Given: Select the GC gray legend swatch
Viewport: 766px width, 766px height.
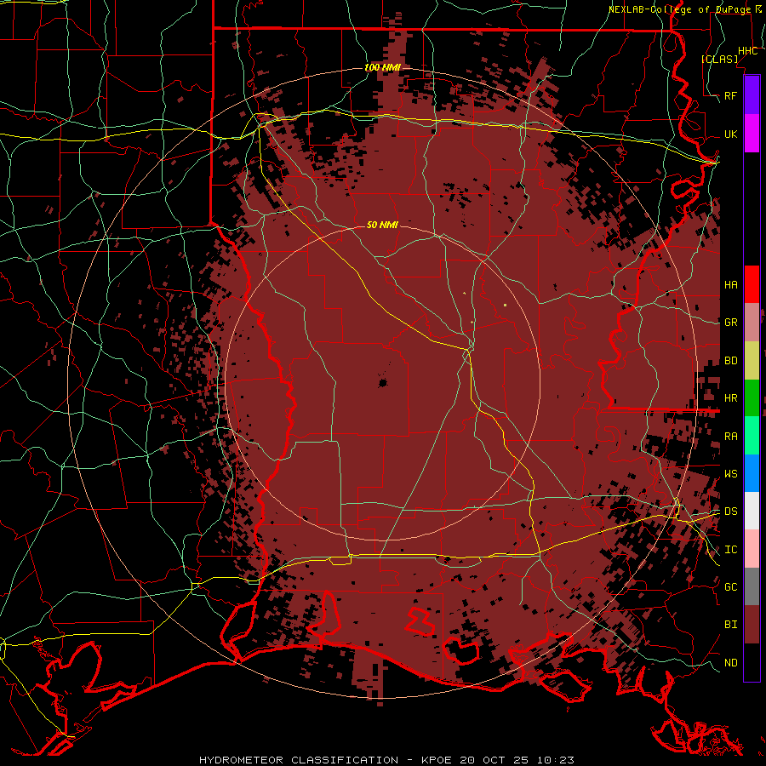Looking at the screenshot, I should coord(752,586).
